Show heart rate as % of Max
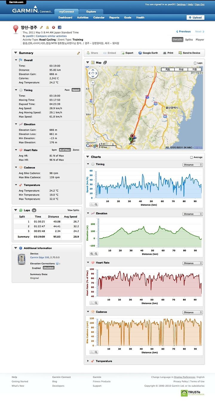Viewport: 215px width, 412px height. tap(65, 150)
